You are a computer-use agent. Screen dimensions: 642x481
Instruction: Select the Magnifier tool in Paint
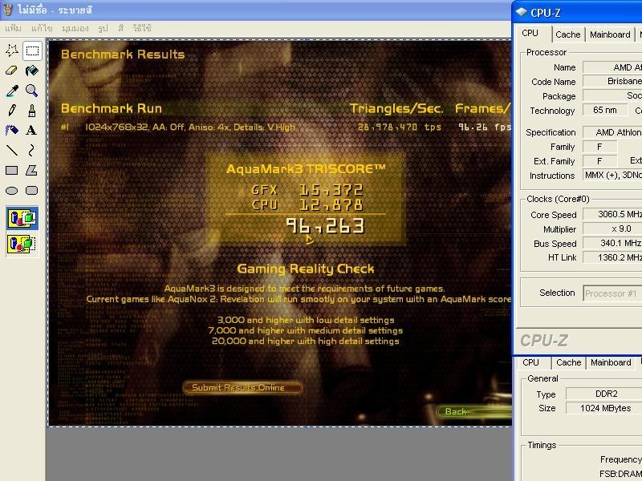(32, 91)
